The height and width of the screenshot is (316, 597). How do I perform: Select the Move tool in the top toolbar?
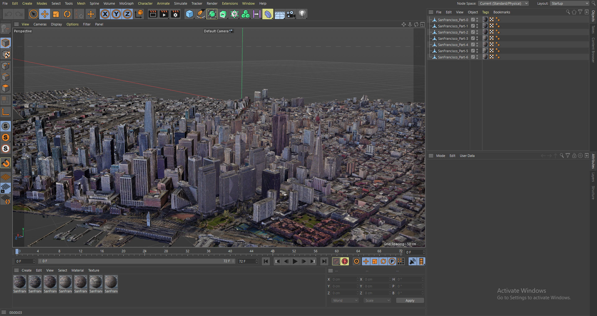(45, 14)
